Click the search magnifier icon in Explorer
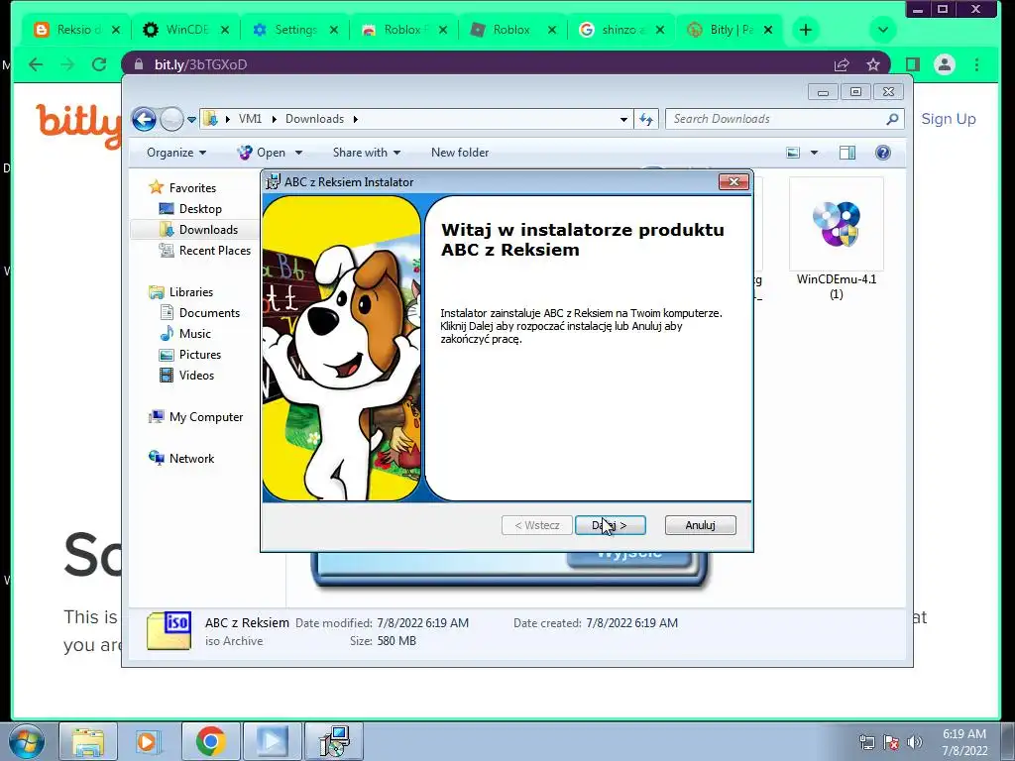 click(892, 119)
